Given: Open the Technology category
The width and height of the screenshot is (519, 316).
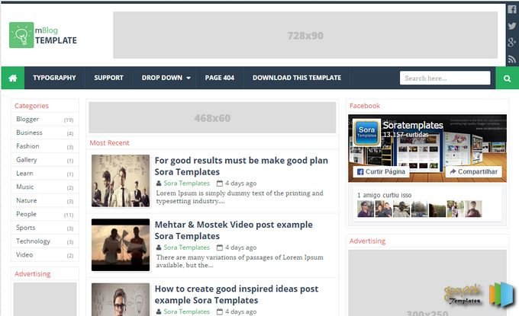Looking at the screenshot, I should 34,241.
